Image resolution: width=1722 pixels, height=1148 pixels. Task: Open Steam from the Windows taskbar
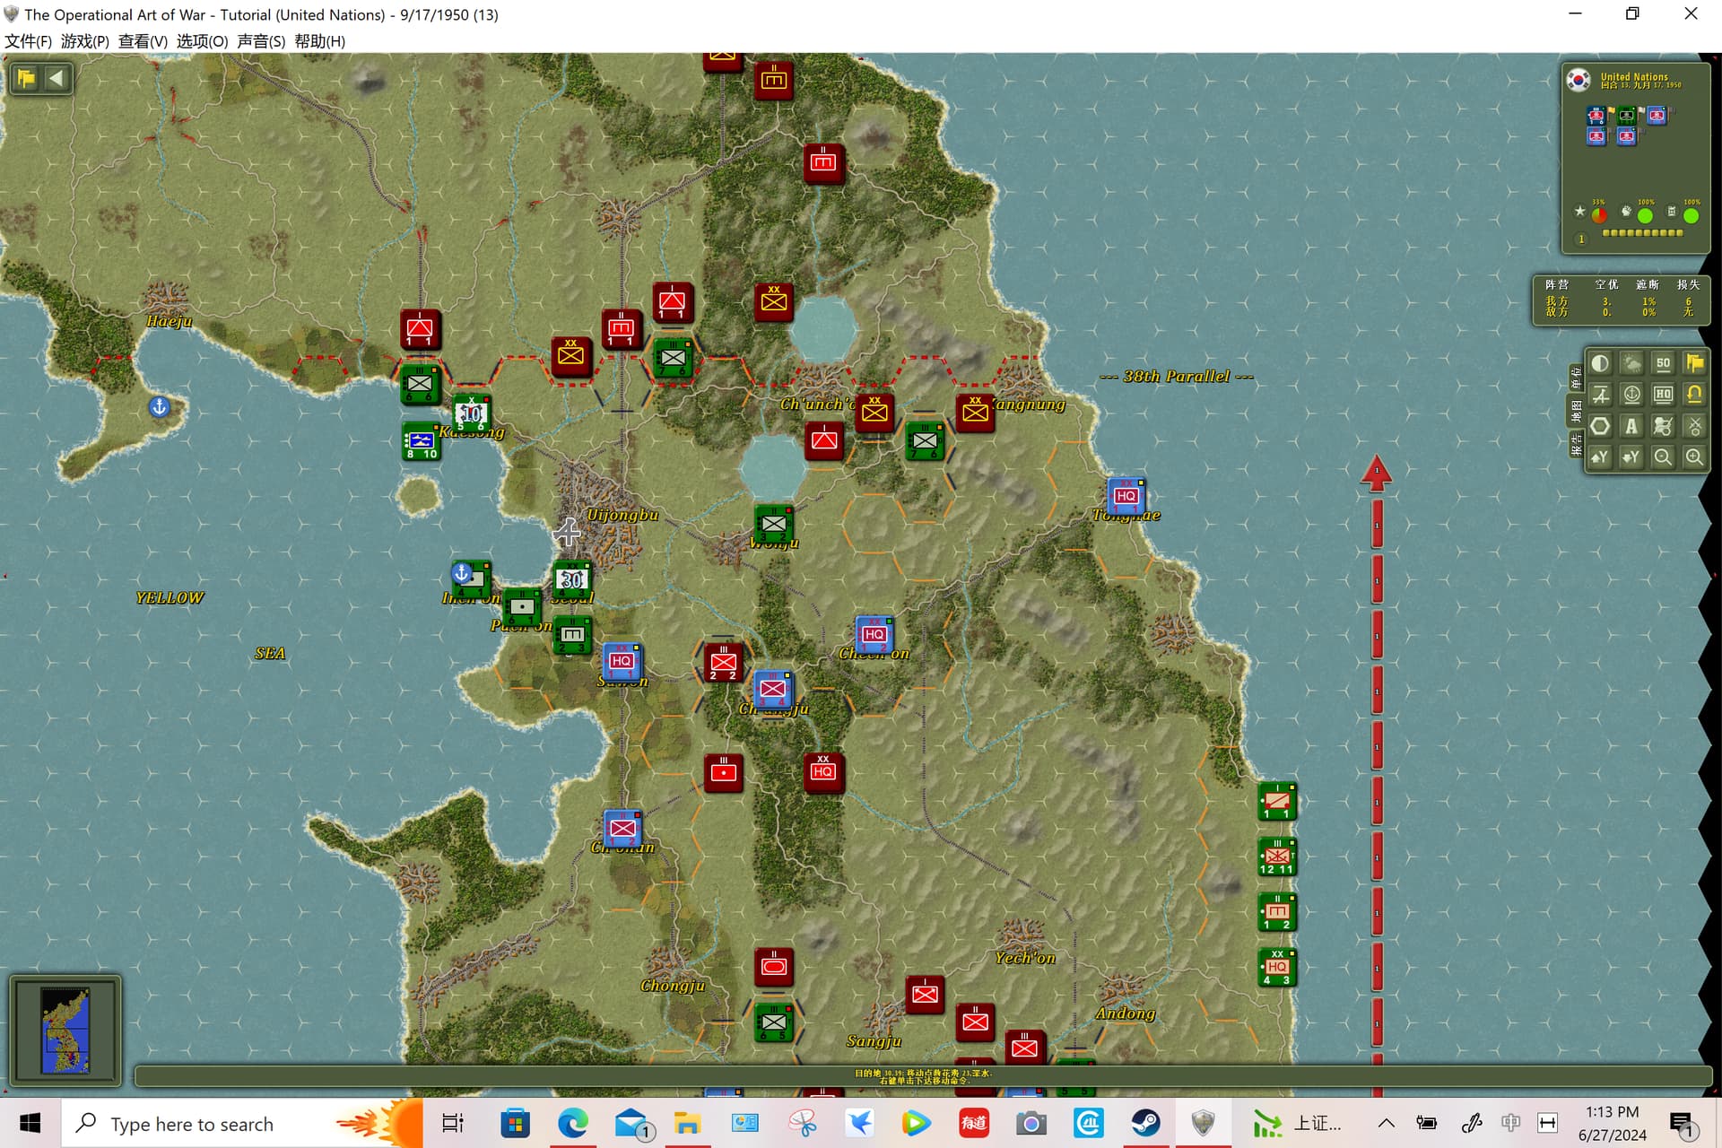(x=1145, y=1123)
